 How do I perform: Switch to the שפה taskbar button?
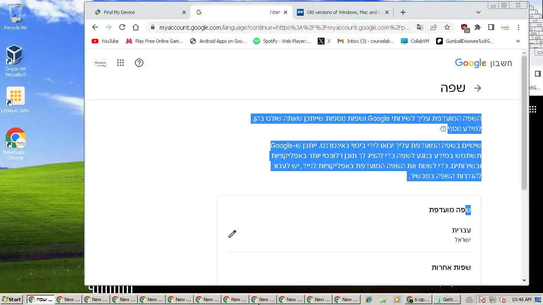[41, 299]
